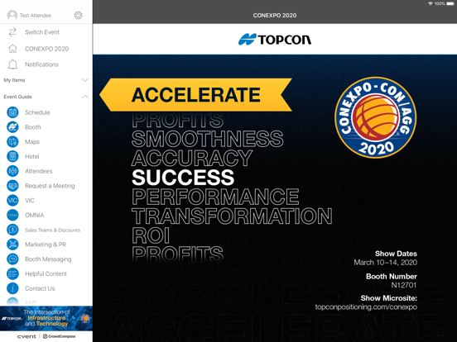
Task: Open the settings gear icon
Action: point(78,15)
